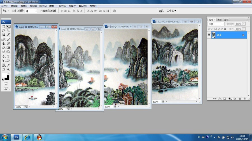The width and height of the screenshot is (252, 141).
Task: Create new fill or adjustment layer
Action: coord(230,99)
